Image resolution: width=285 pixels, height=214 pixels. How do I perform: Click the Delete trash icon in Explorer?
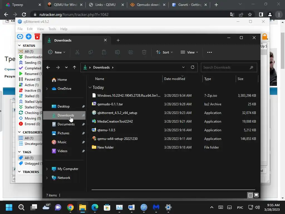(x=144, y=52)
